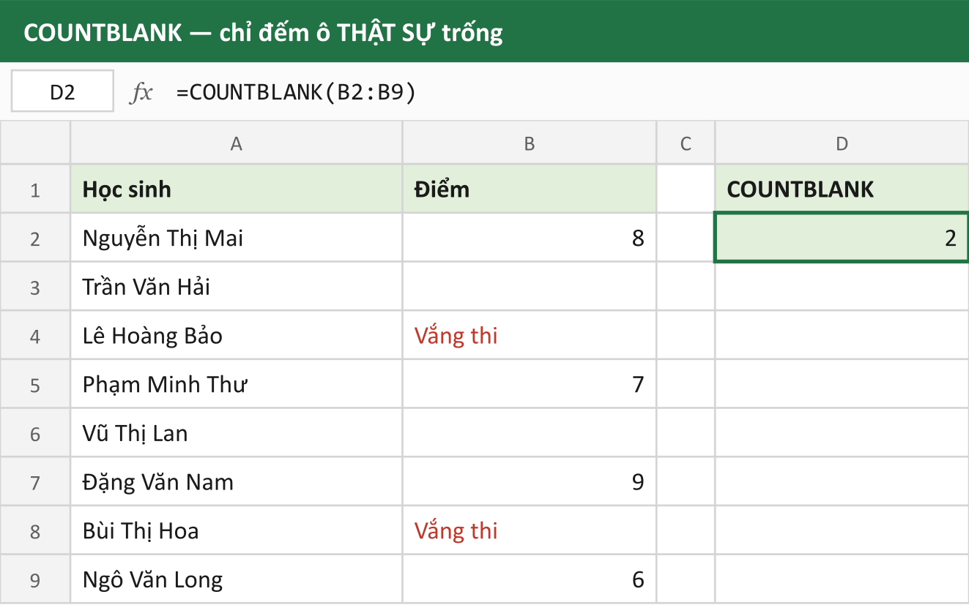Select column B header
The height and width of the screenshot is (605, 969).
point(530,143)
